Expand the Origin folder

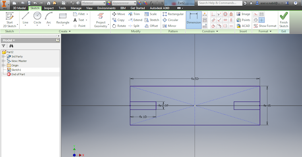point(3,65)
